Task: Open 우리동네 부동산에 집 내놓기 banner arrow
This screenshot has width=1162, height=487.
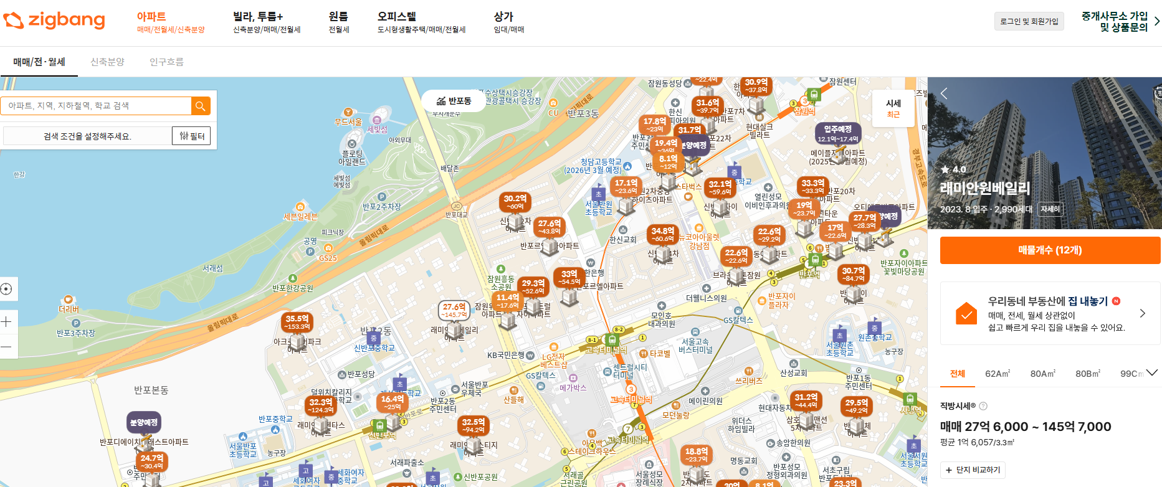Action: (1142, 313)
